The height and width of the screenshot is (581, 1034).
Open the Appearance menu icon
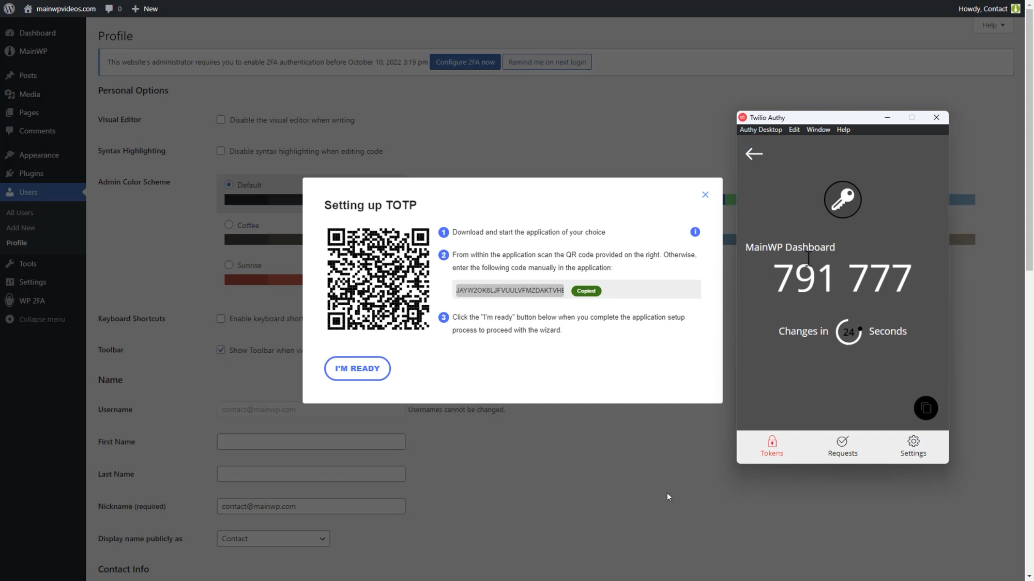11,154
